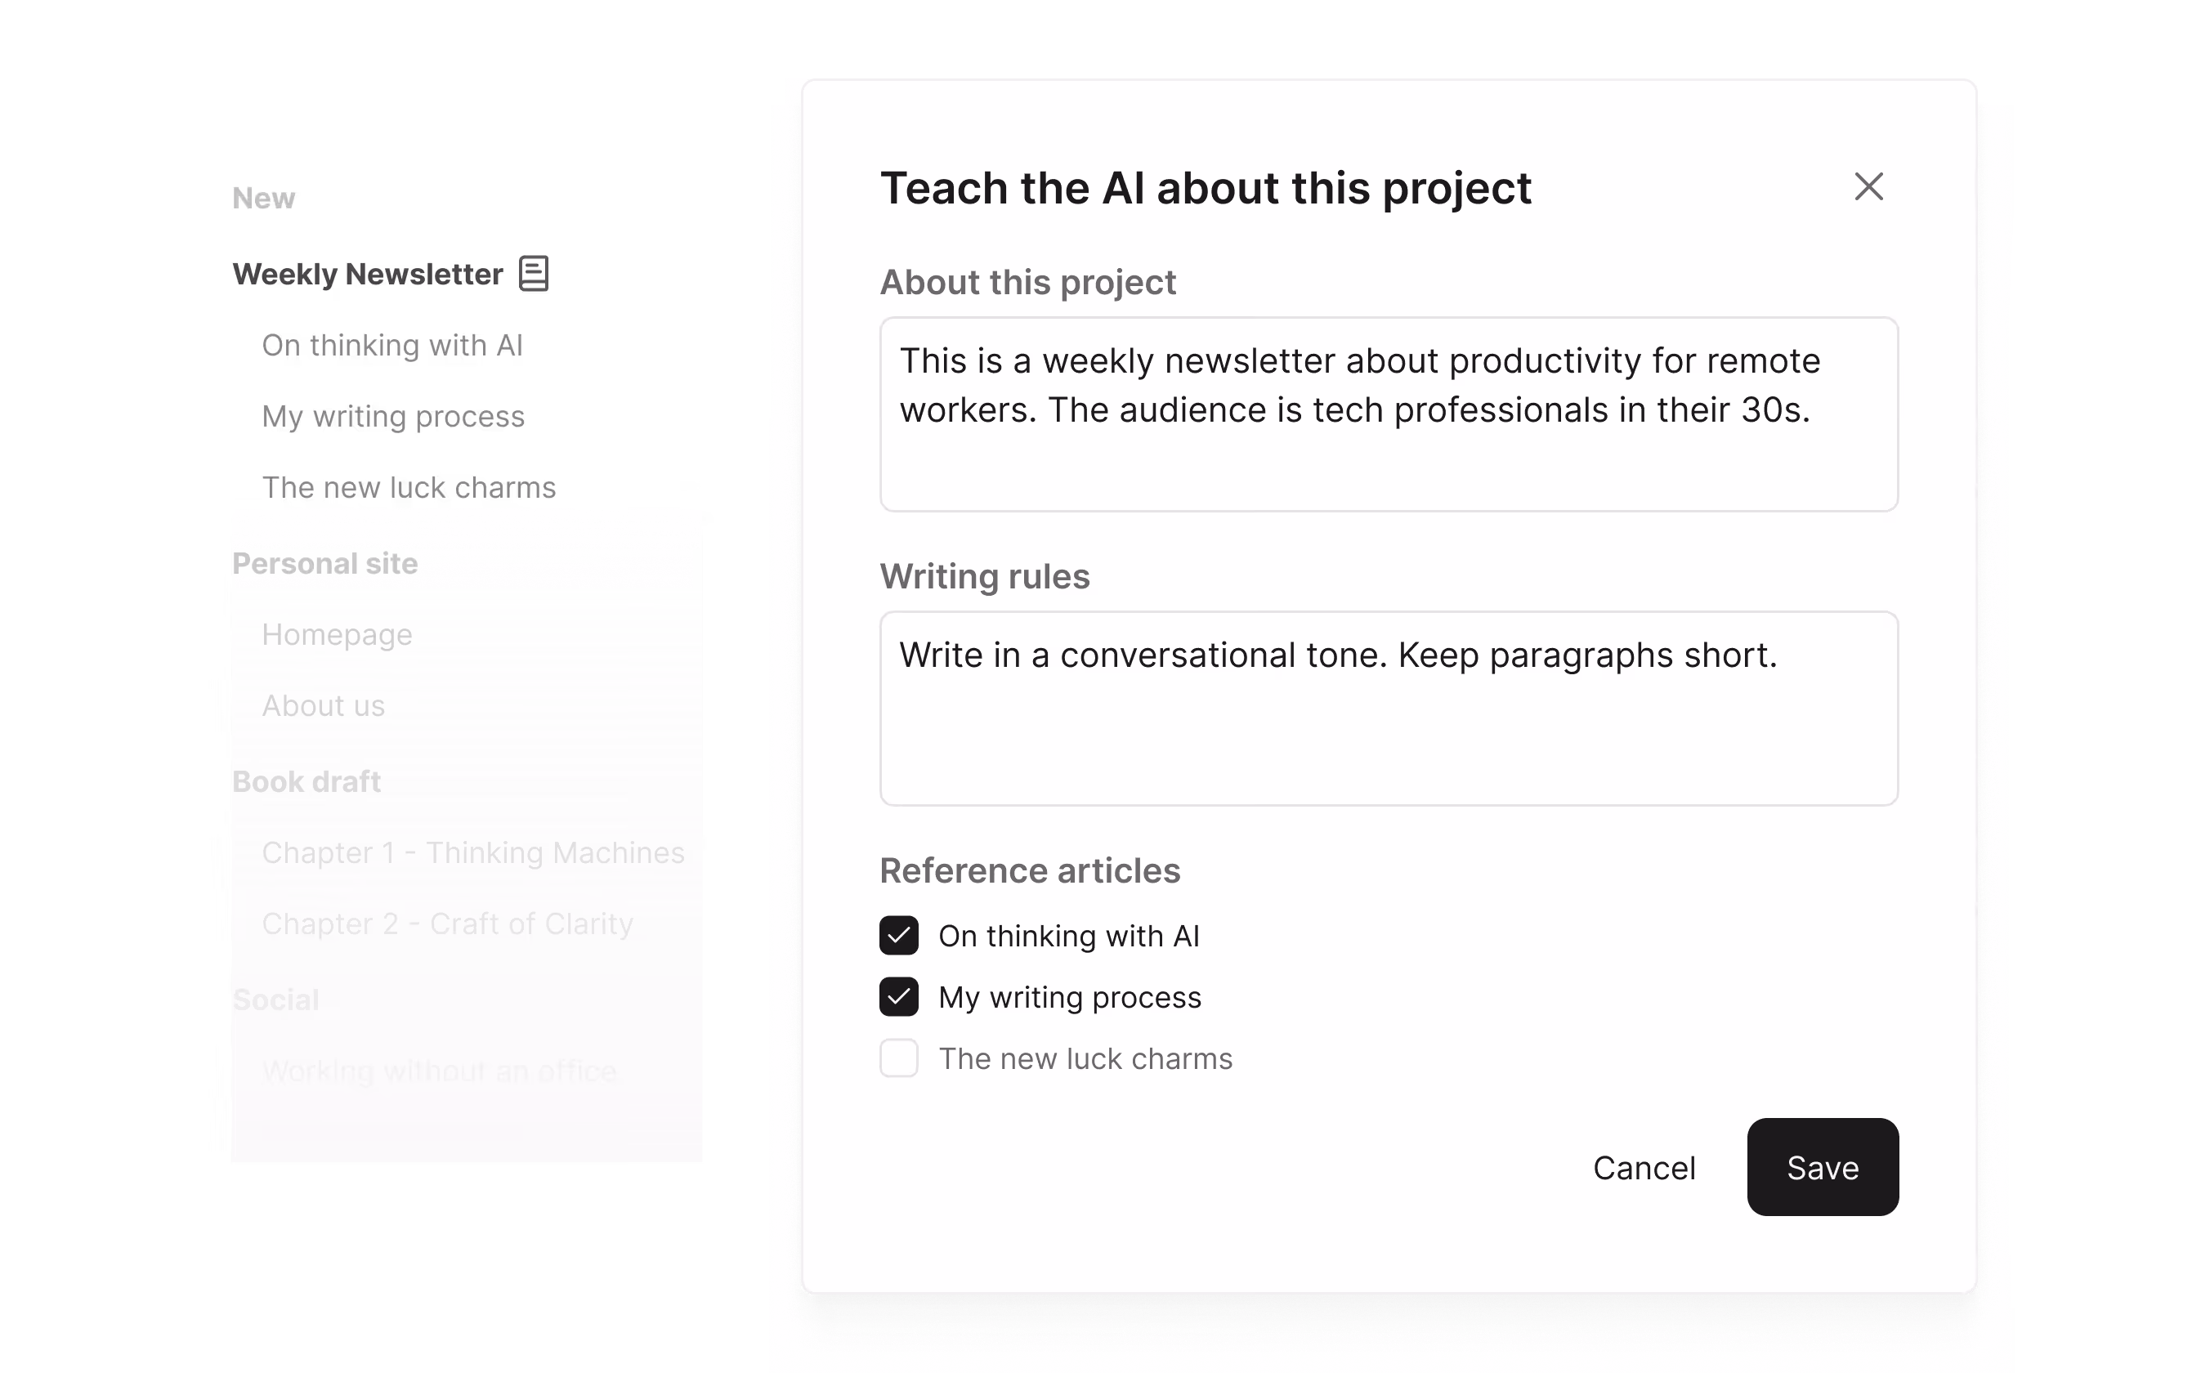Open the Homepage document
The width and height of the screenshot is (2210, 1373).
337,634
